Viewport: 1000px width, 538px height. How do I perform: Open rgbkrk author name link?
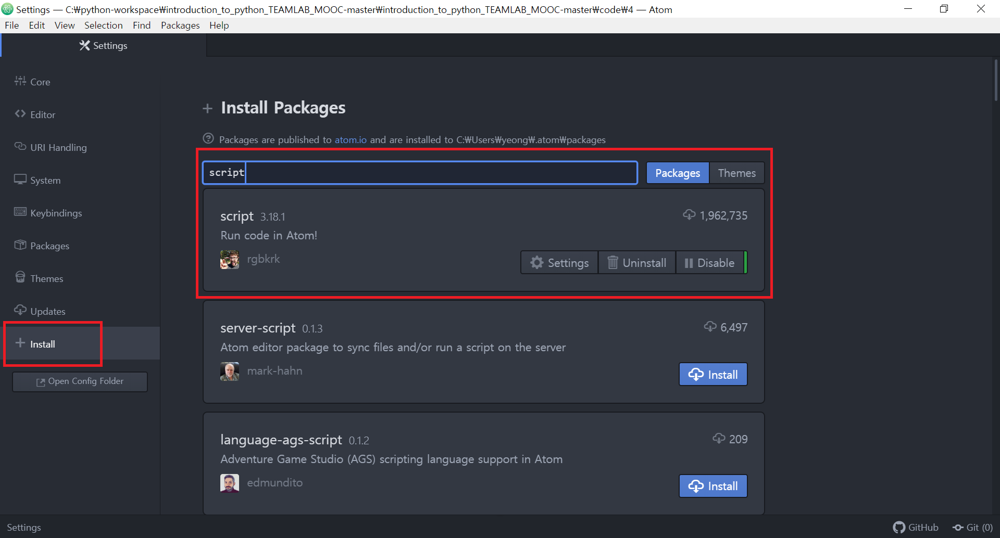pos(263,259)
